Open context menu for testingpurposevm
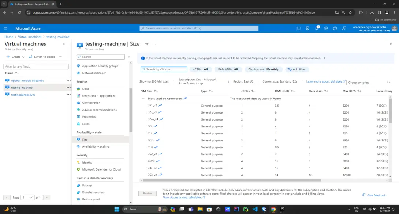Viewport: 399px width, 214px height. (x=69, y=95)
